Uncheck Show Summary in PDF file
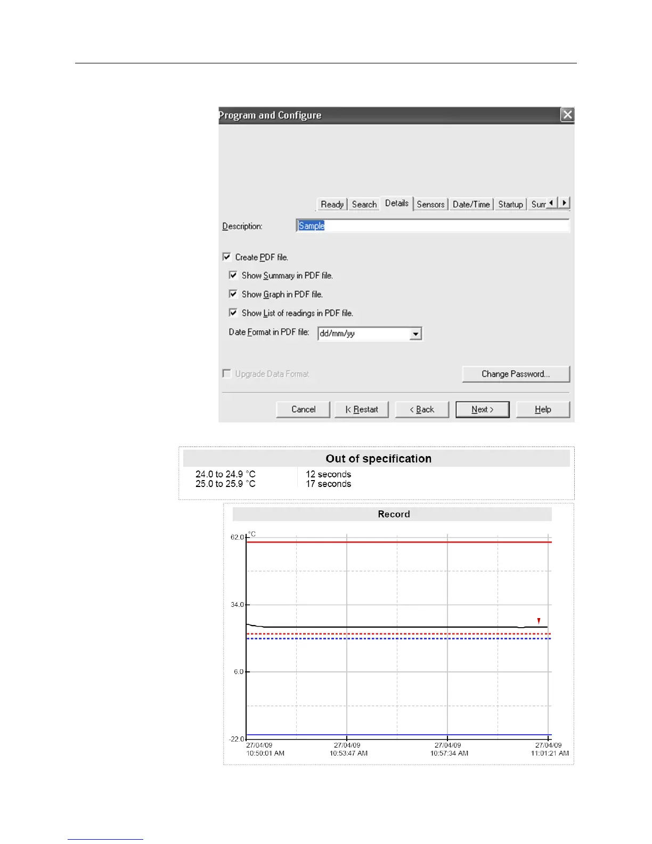The height and width of the screenshot is (844, 652). click(x=233, y=275)
